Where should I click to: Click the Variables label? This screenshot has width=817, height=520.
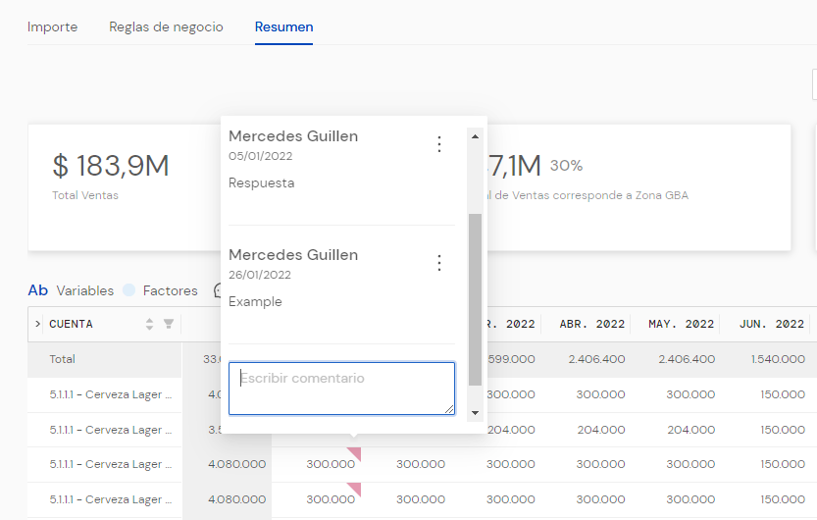point(85,290)
